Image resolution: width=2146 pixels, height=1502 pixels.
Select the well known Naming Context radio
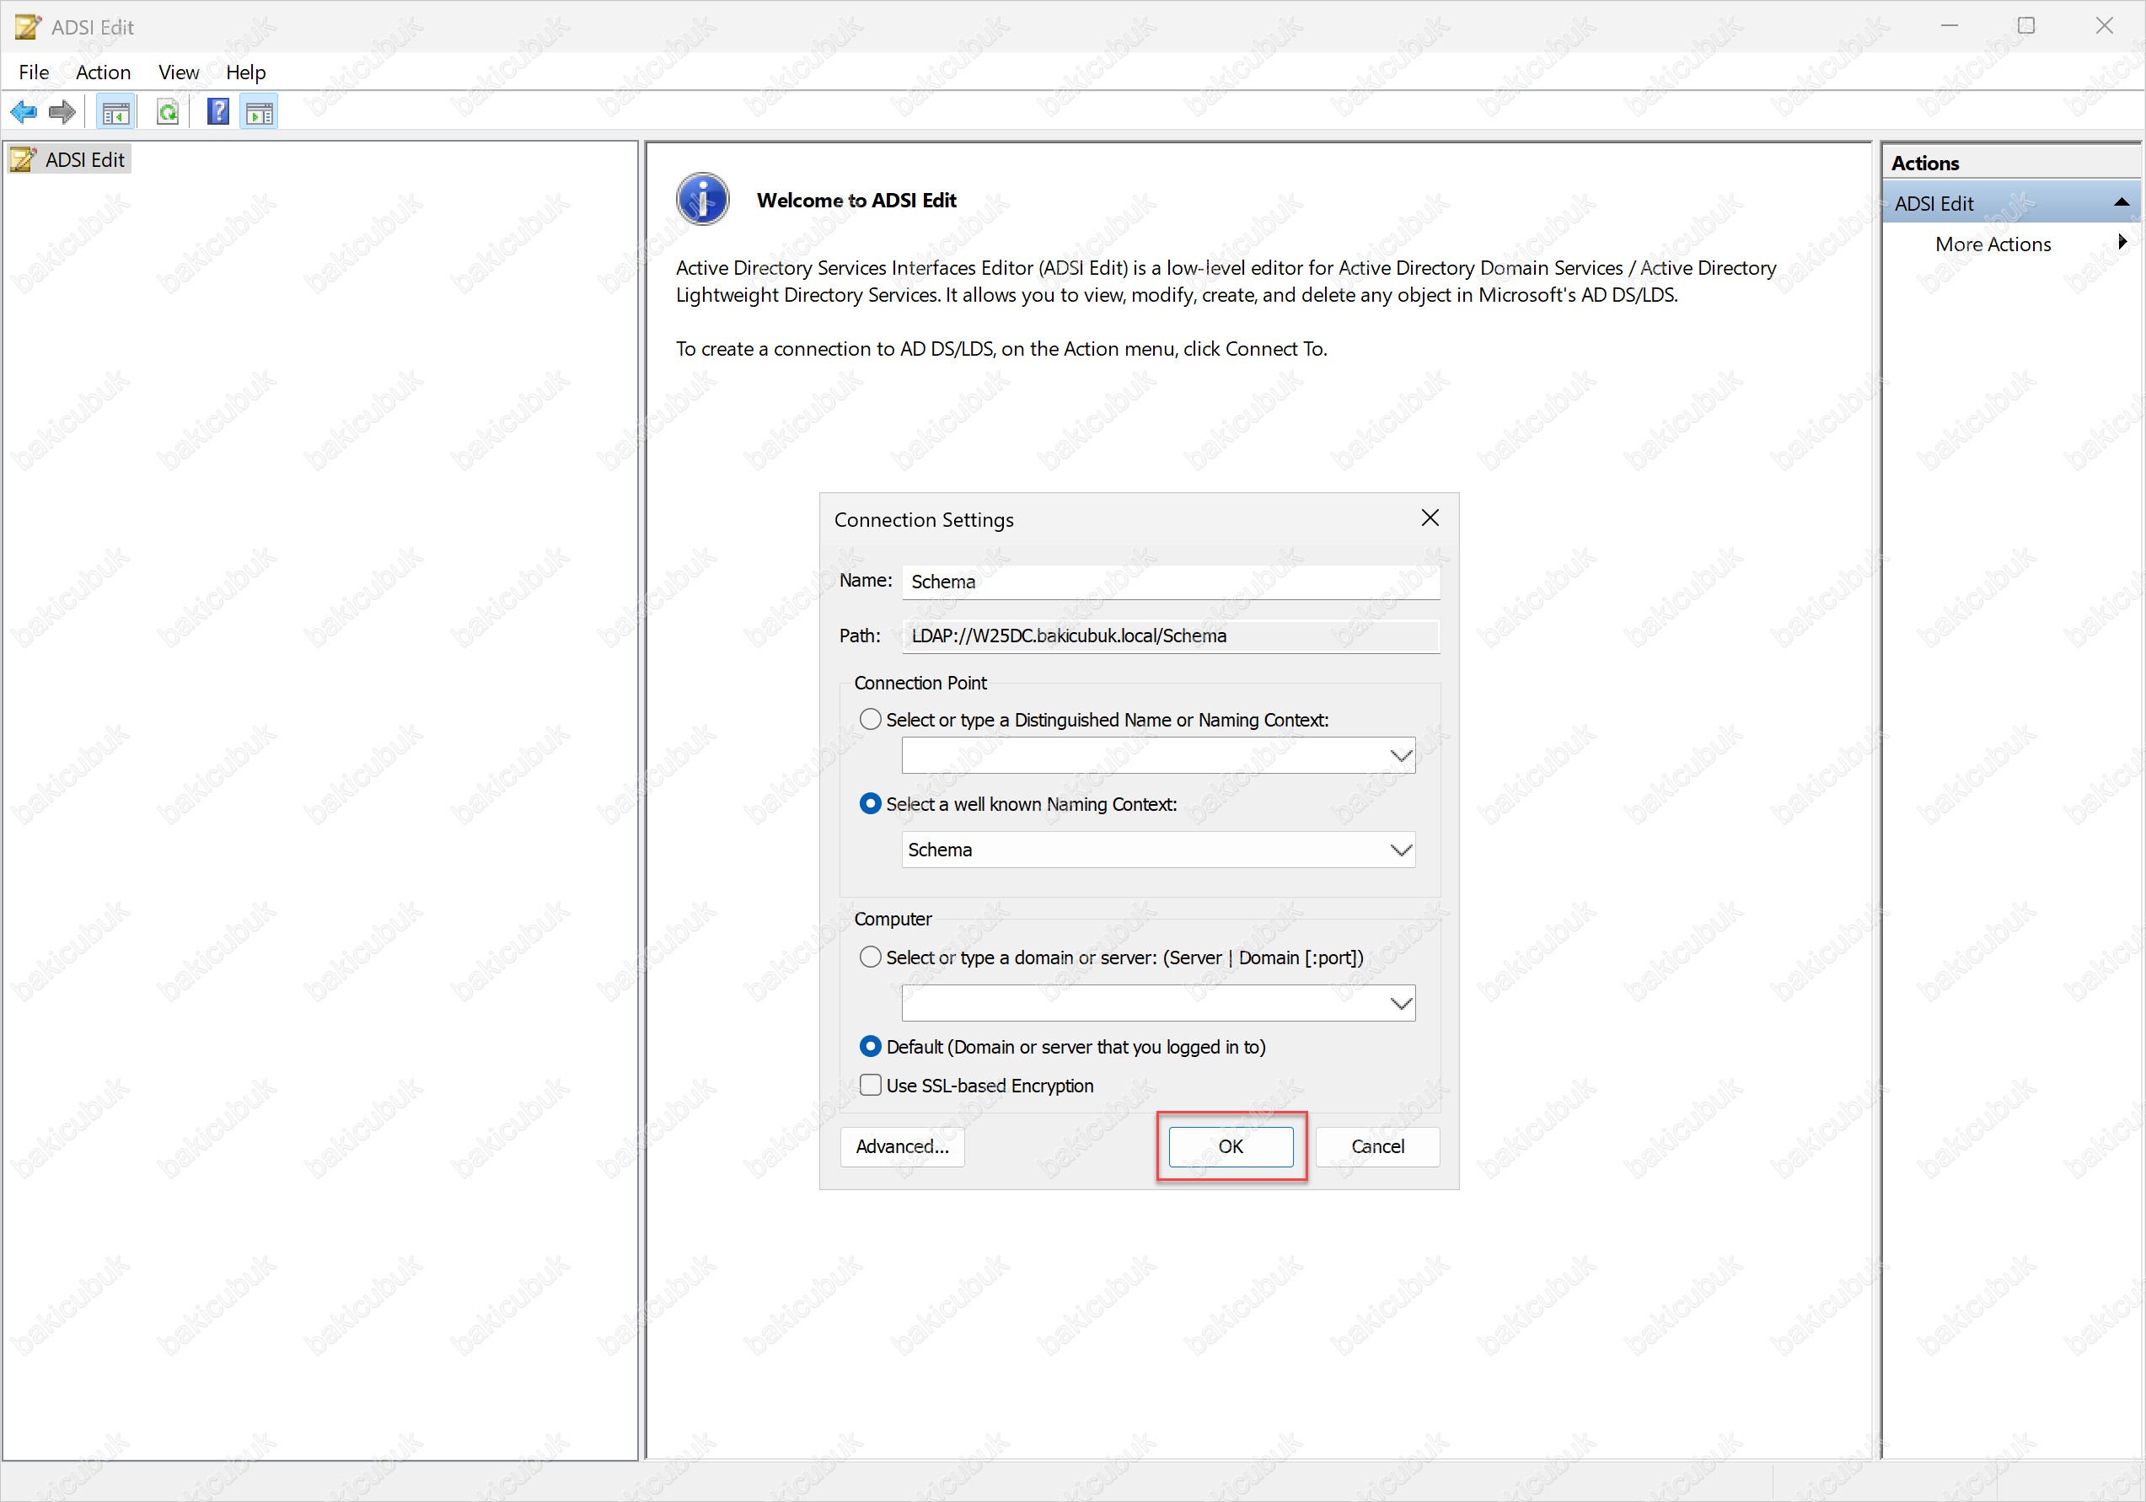pos(869,804)
